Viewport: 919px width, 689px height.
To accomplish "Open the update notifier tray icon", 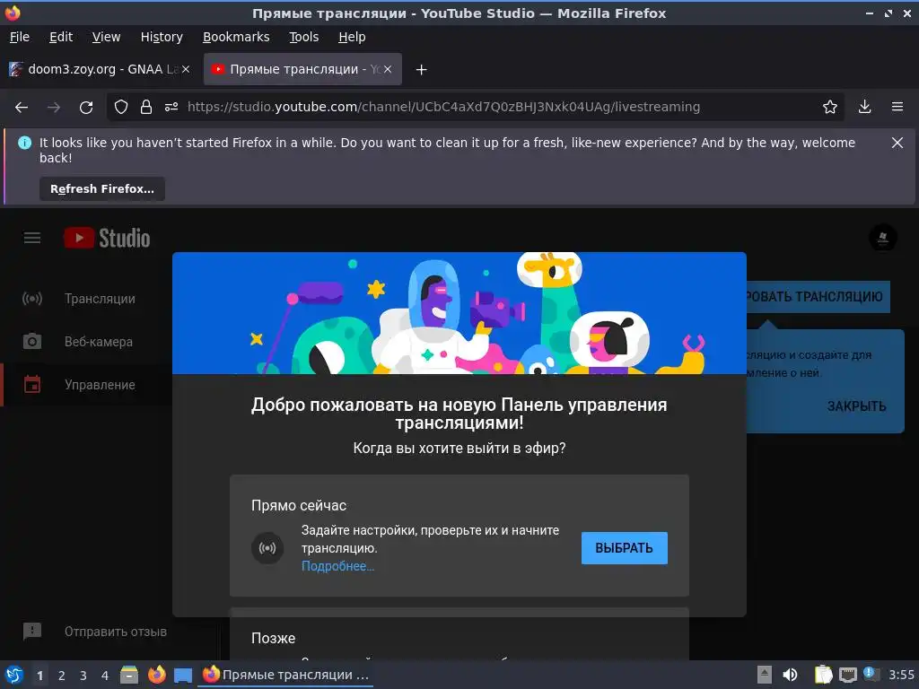I will pyautogui.click(x=871, y=675).
